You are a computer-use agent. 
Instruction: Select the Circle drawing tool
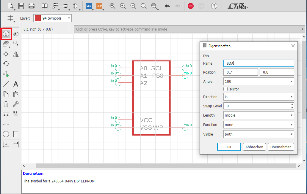[6, 134]
